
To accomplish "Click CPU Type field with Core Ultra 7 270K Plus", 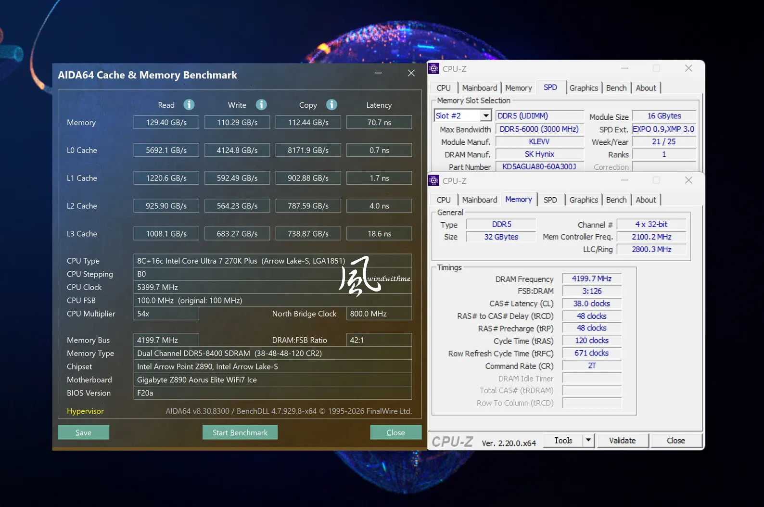I will (x=273, y=261).
